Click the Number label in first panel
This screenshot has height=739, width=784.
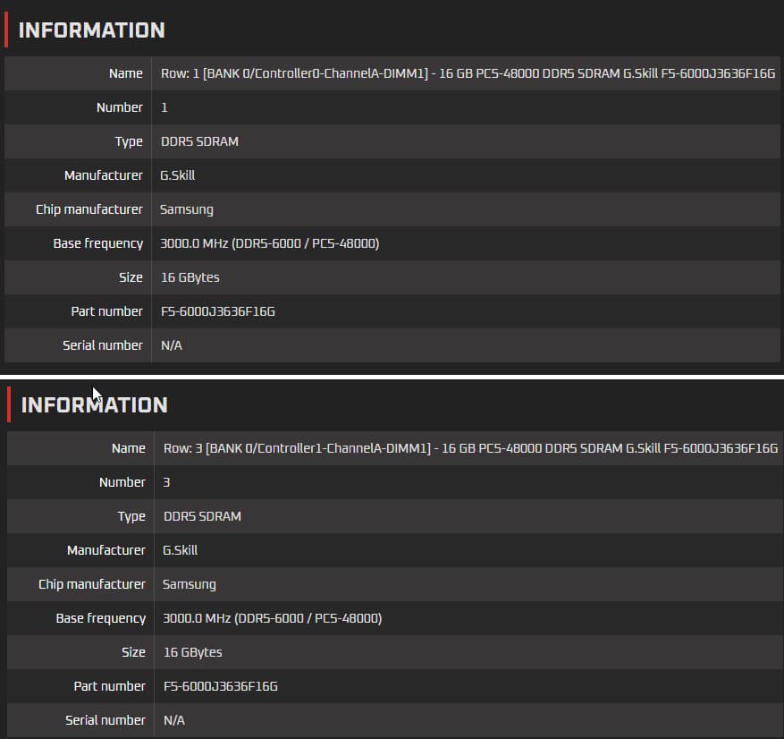pos(120,107)
